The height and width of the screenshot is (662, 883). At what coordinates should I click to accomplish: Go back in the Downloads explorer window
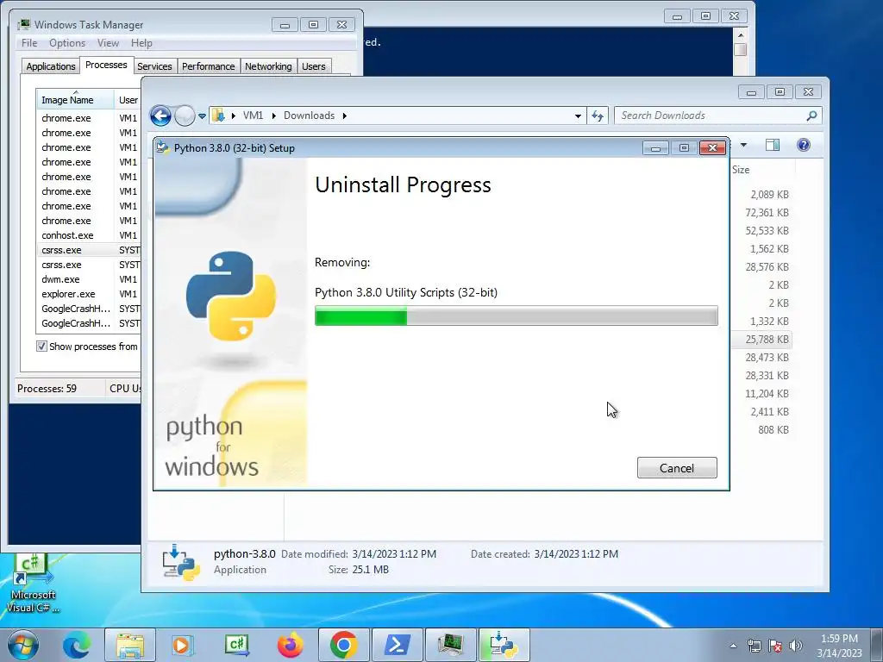pyautogui.click(x=160, y=116)
